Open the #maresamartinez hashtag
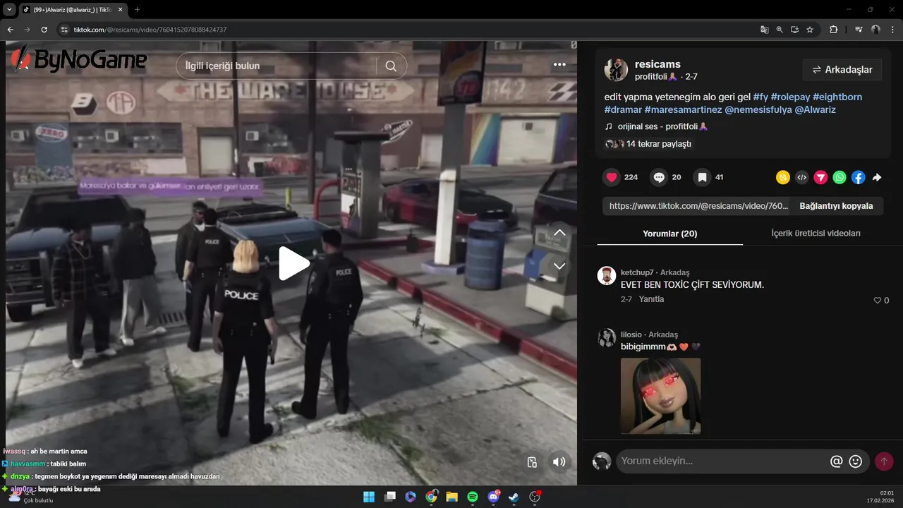903x508 pixels. coord(683,109)
